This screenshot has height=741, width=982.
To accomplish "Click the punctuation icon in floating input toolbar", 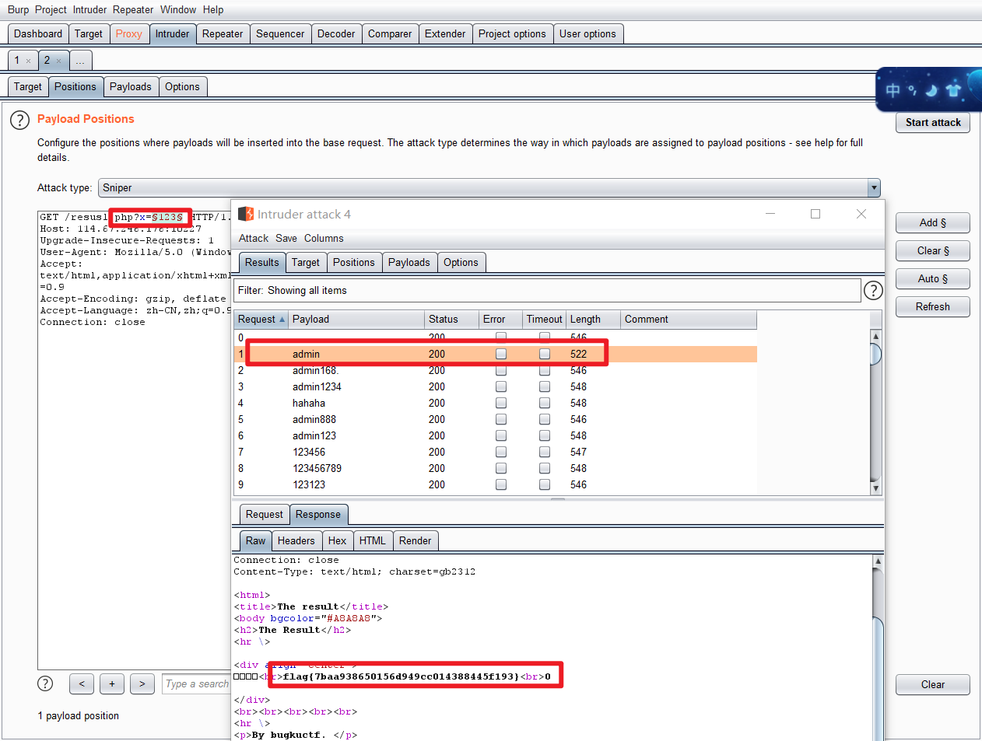I will pos(912,90).
